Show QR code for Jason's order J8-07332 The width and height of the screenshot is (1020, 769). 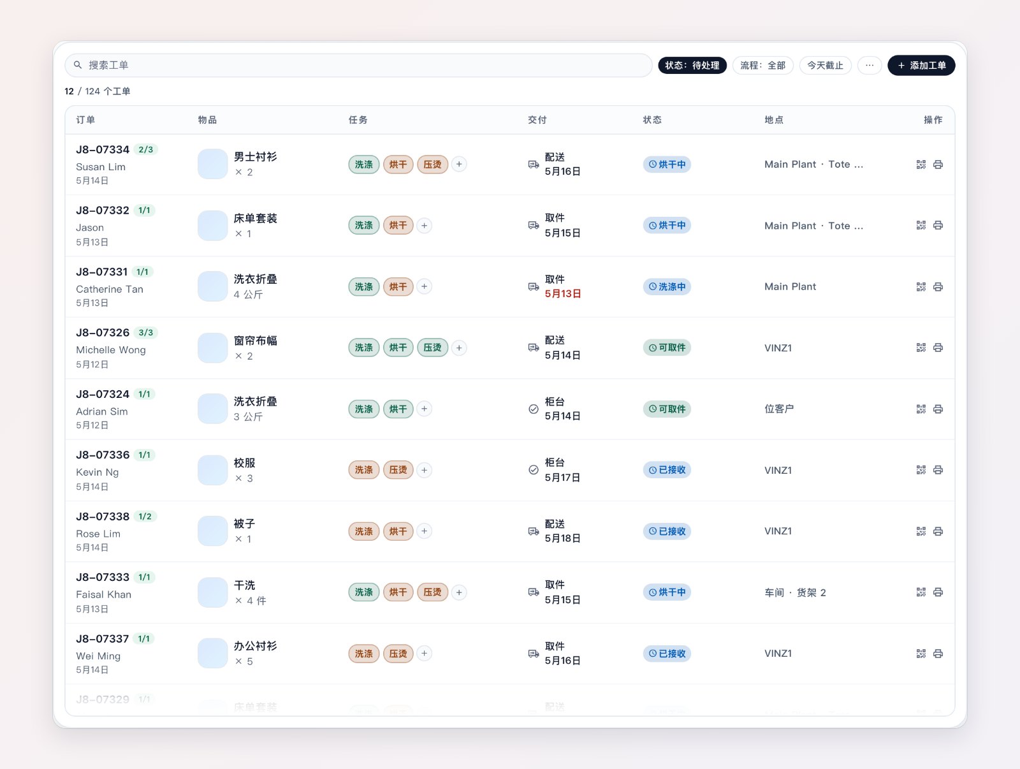(921, 225)
